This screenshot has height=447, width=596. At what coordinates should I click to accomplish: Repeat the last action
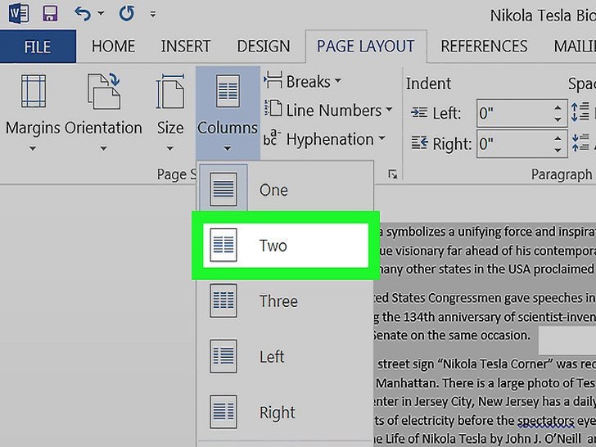coord(127,14)
